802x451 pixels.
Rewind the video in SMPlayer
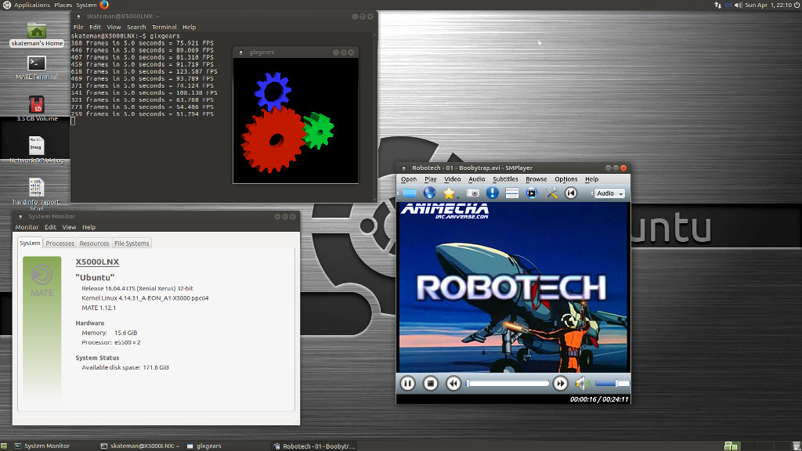pos(453,383)
